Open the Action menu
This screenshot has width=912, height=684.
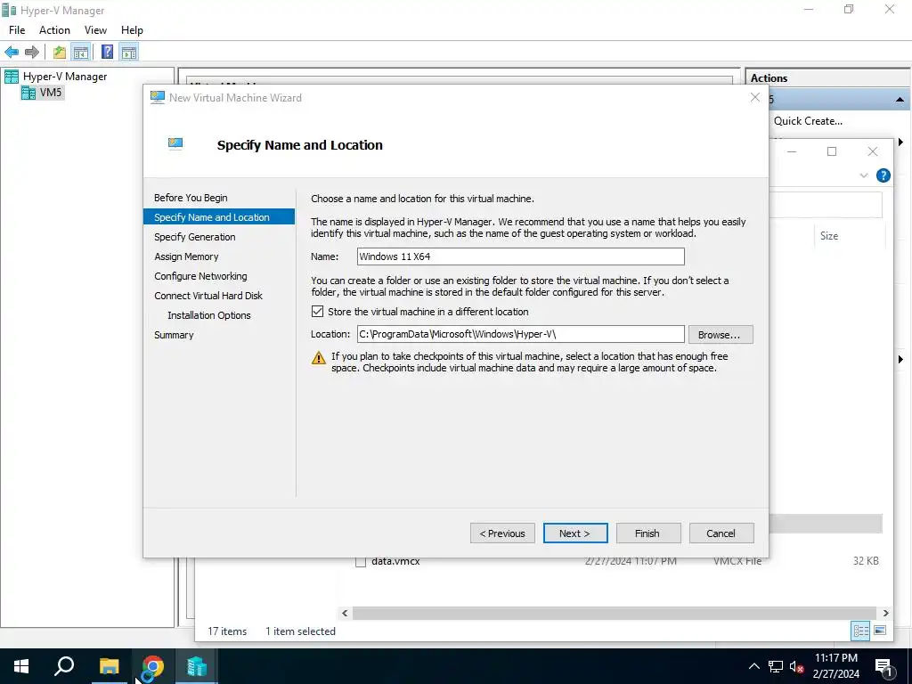(54, 30)
